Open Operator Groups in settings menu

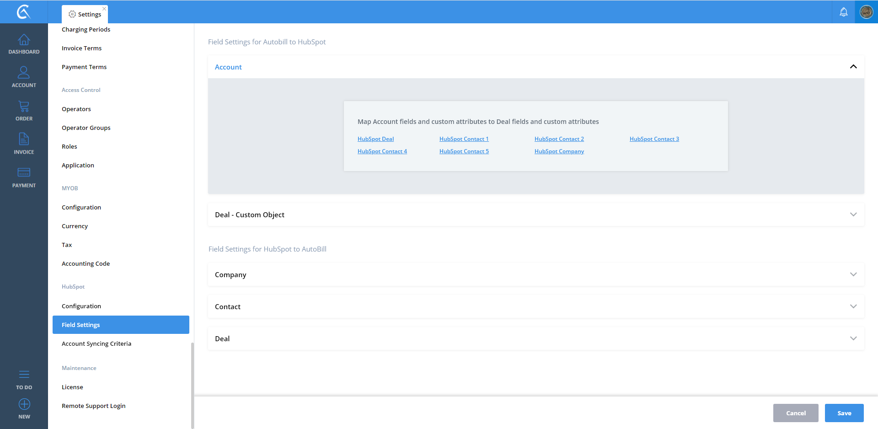tap(86, 128)
